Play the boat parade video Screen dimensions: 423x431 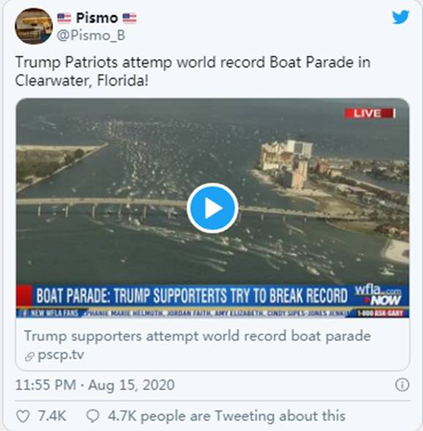[213, 208]
